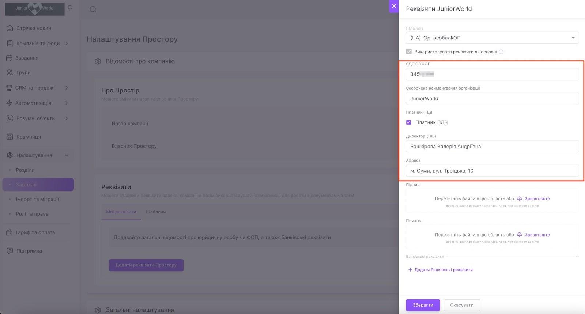Image resolution: width=585 pixels, height=314 pixels.
Task: Click Завантажте link in Печатка area
Action: pos(537,235)
